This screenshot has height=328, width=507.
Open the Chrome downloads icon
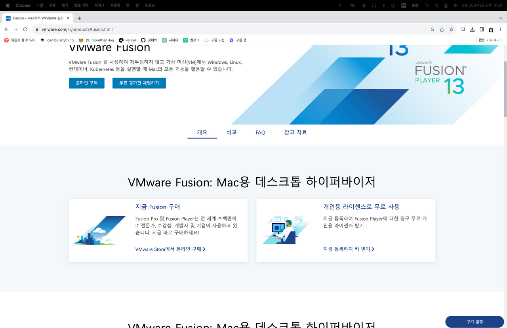tap(472, 29)
